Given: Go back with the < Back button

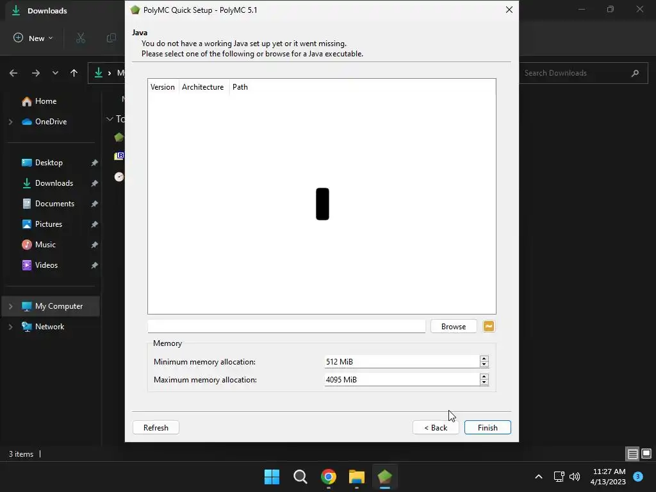Looking at the screenshot, I should [x=436, y=427].
